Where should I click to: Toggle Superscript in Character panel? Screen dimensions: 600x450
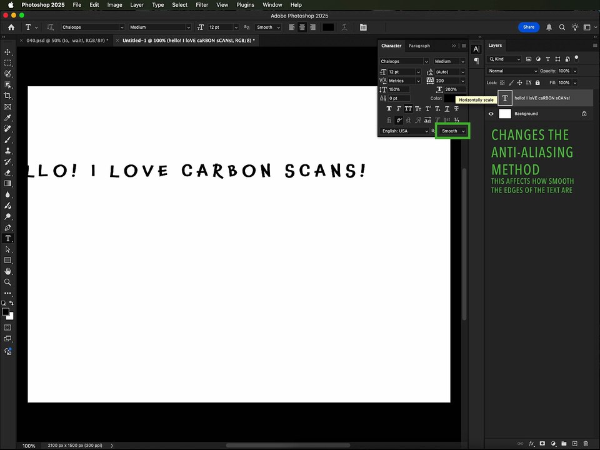[427, 109]
